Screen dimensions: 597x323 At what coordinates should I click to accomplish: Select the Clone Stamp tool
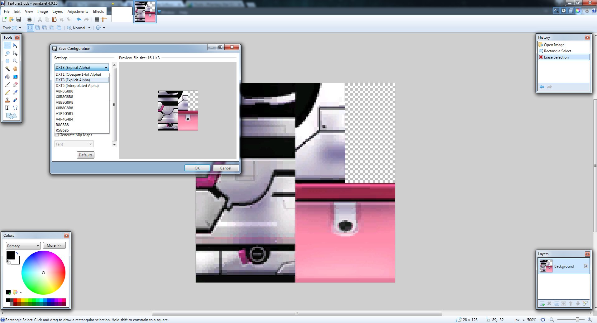point(7,100)
